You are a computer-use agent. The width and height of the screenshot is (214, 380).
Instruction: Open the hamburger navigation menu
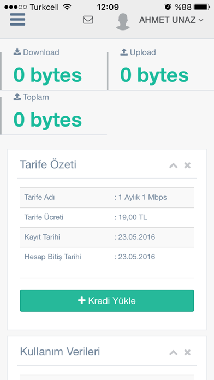17,20
